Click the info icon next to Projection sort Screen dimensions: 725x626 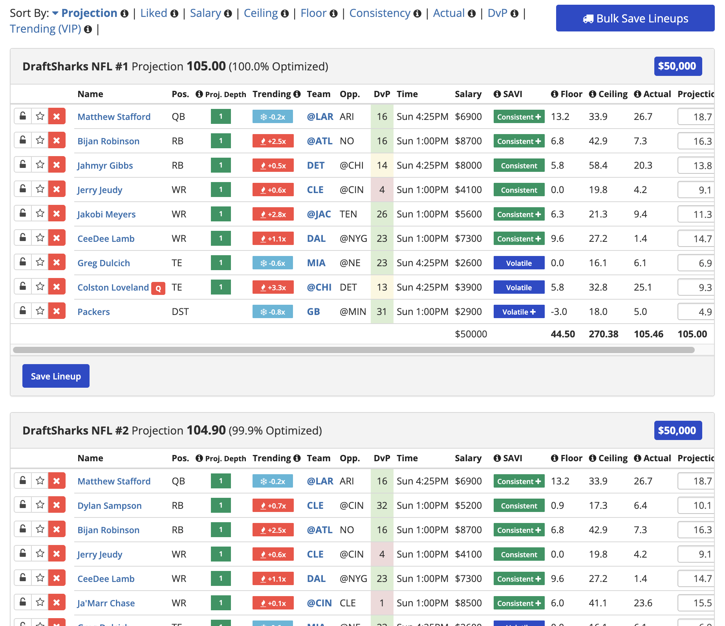124,14
